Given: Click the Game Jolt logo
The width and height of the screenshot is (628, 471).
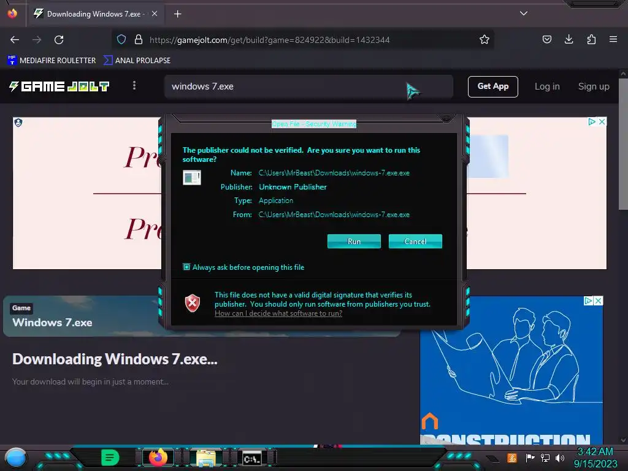Looking at the screenshot, I should [59, 86].
